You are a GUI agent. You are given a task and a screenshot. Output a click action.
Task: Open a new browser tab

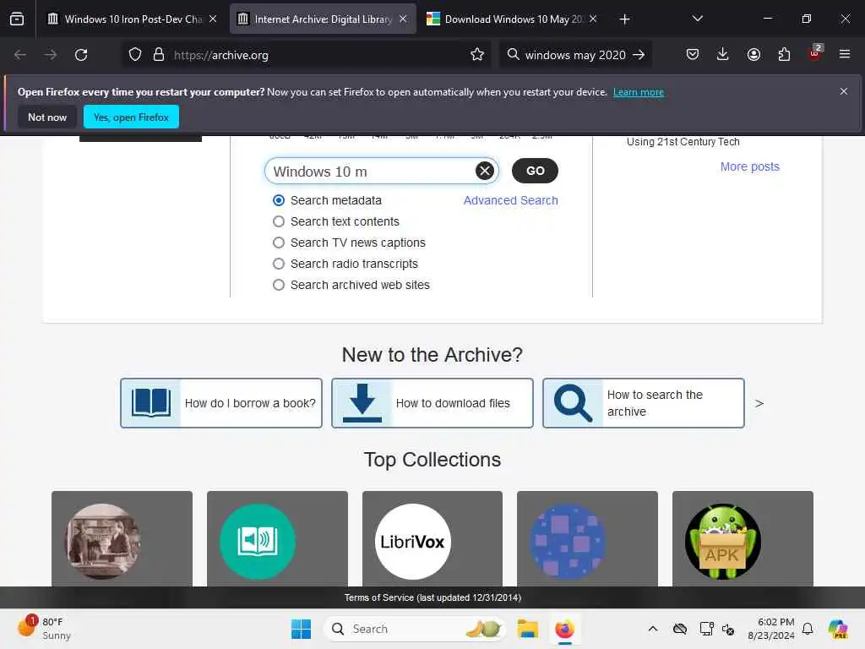click(x=624, y=19)
